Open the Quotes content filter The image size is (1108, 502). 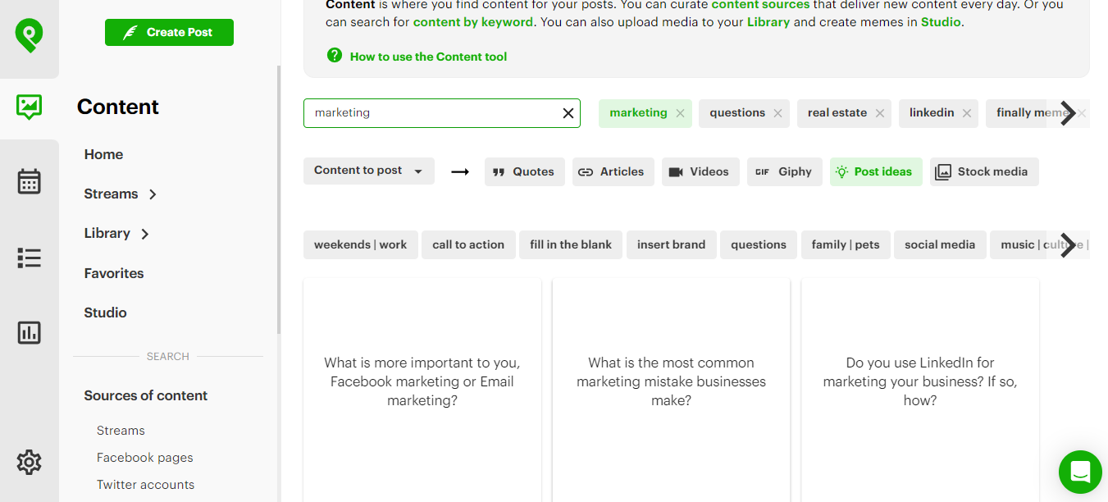(x=524, y=171)
